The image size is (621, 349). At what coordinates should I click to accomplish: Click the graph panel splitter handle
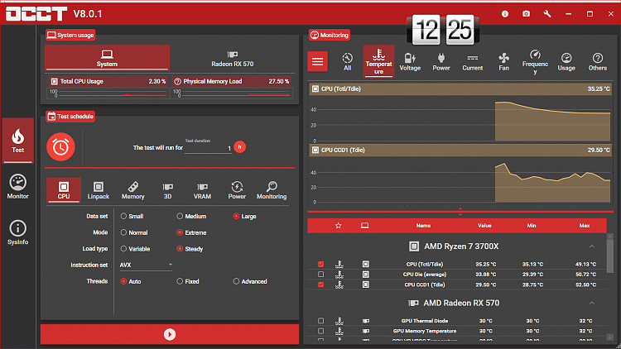(x=460, y=212)
